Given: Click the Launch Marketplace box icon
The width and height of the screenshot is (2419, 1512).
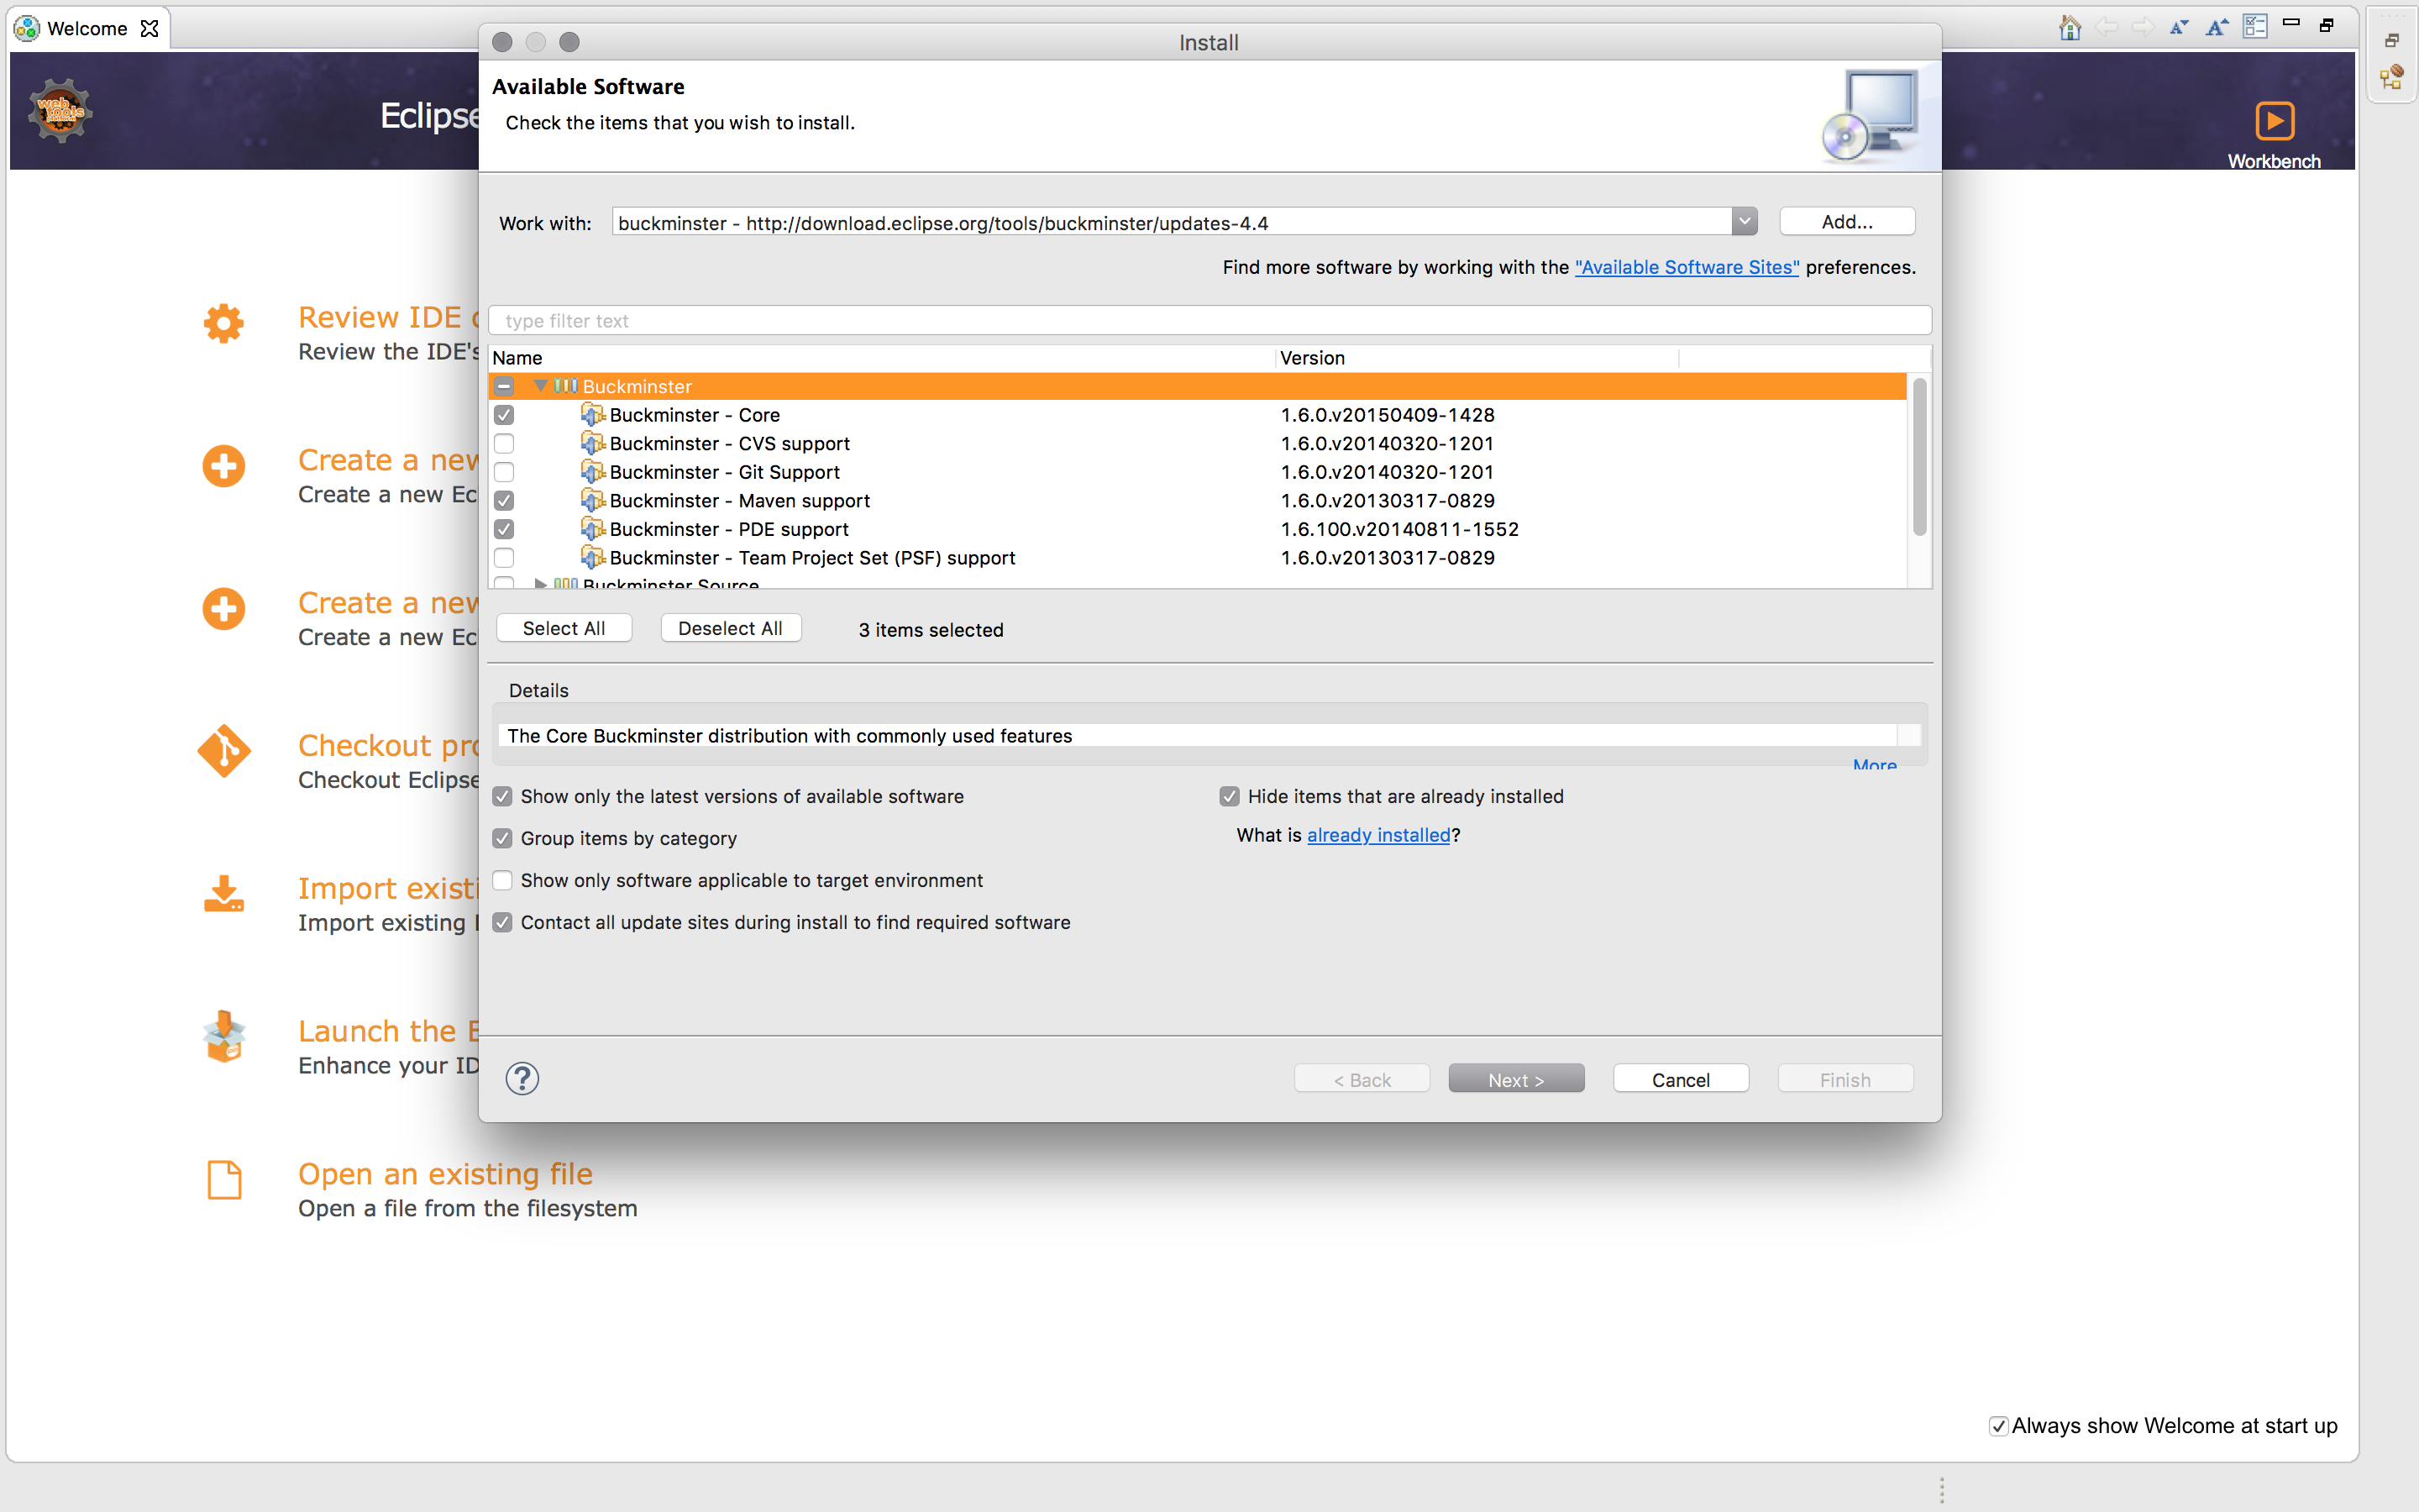Looking at the screenshot, I should pyautogui.click(x=224, y=1037).
